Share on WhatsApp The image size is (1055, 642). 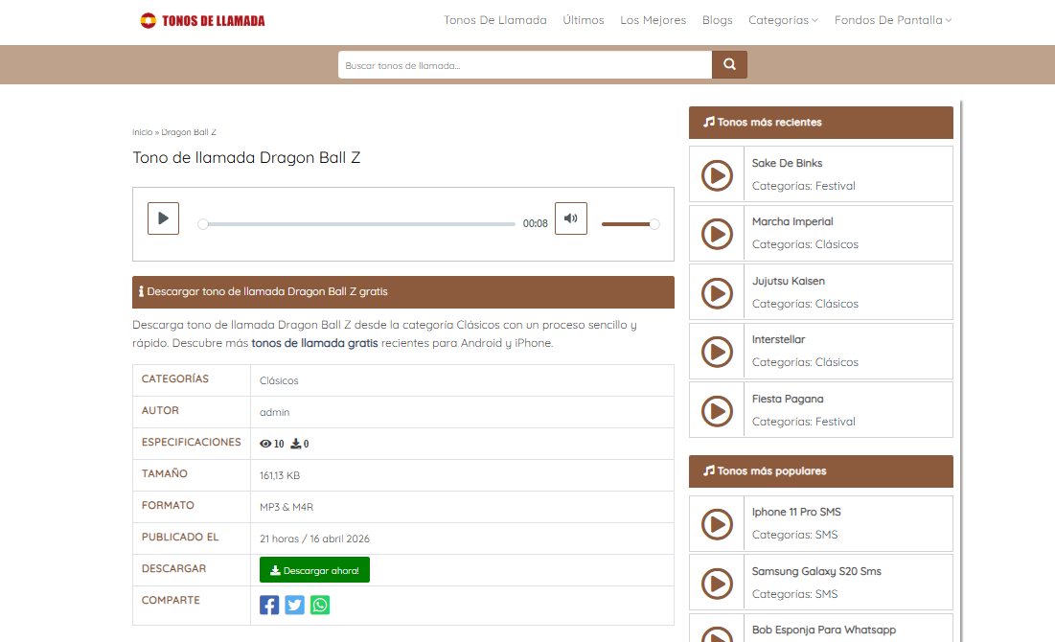point(320,605)
